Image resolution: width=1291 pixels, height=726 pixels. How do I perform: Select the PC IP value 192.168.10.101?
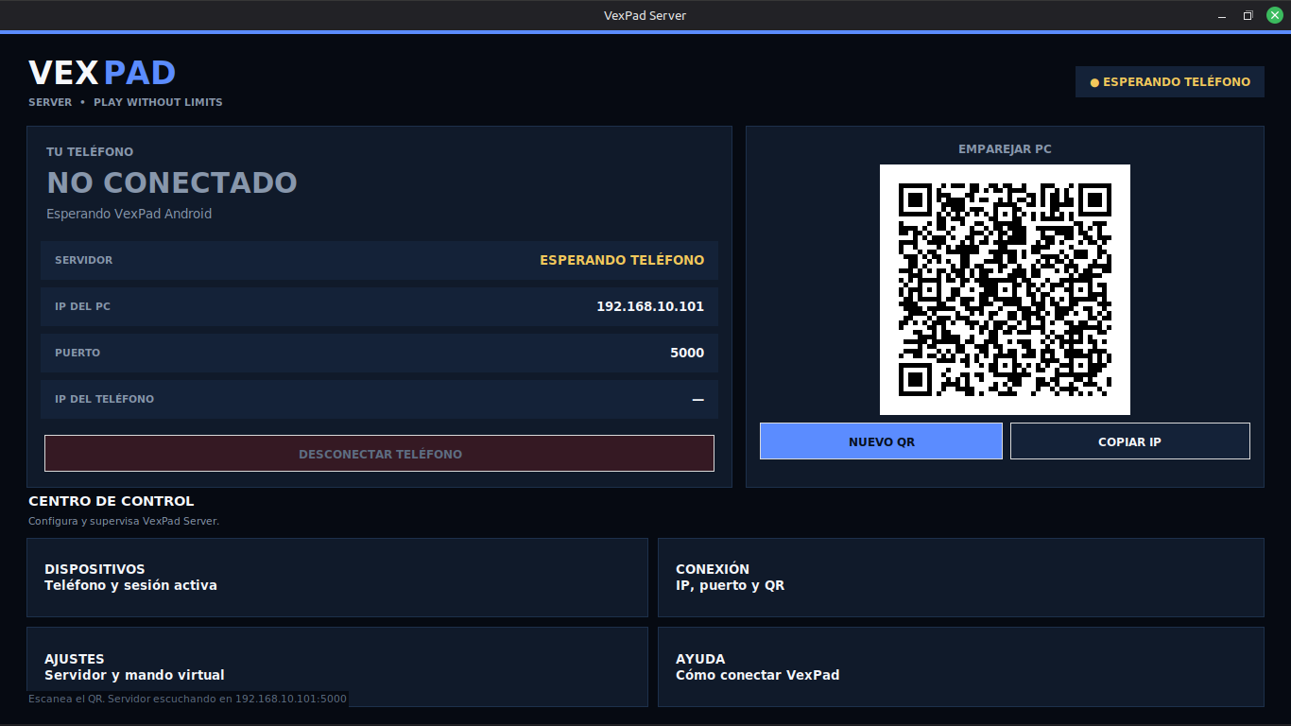coord(650,306)
